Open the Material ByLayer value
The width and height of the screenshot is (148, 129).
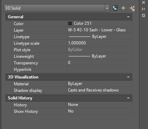tap(99, 84)
